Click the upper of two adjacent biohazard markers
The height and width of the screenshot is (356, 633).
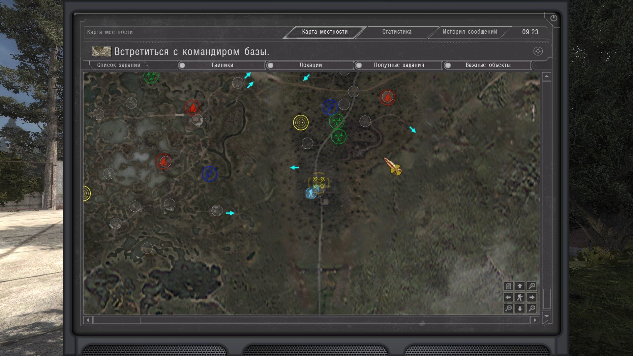337,122
